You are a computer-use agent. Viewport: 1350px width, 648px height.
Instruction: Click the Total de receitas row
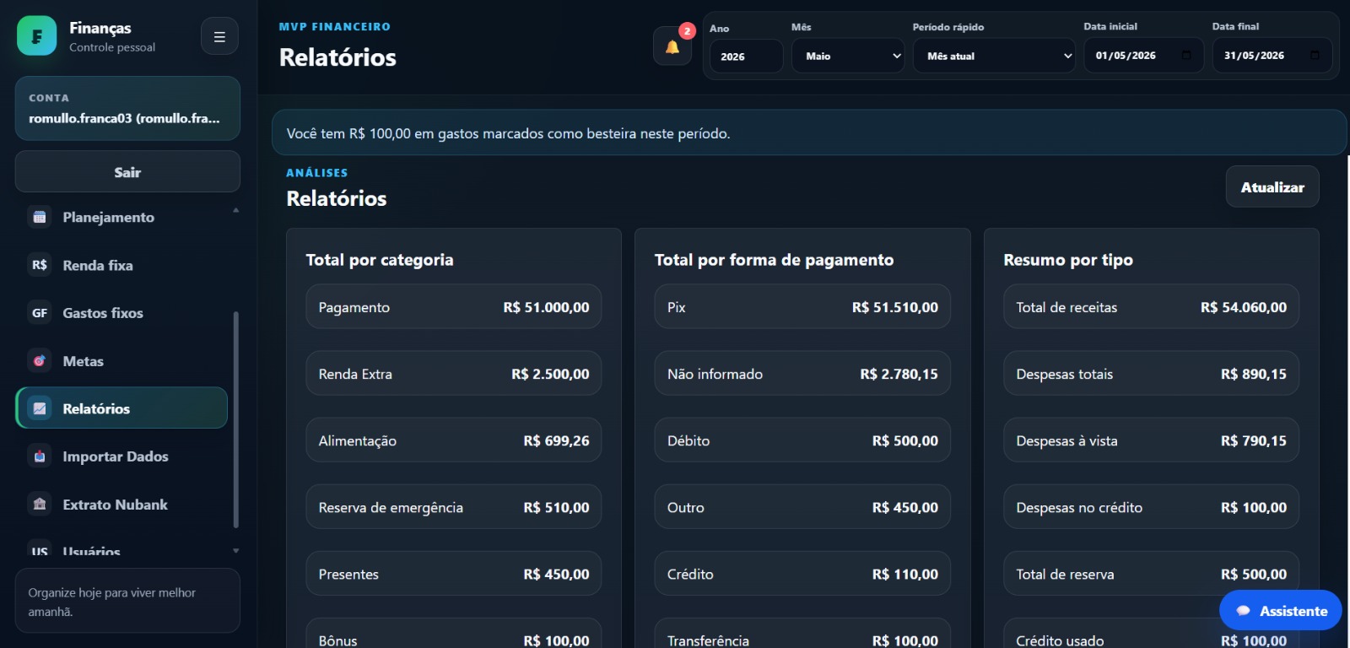click(x=1152, y=307)
